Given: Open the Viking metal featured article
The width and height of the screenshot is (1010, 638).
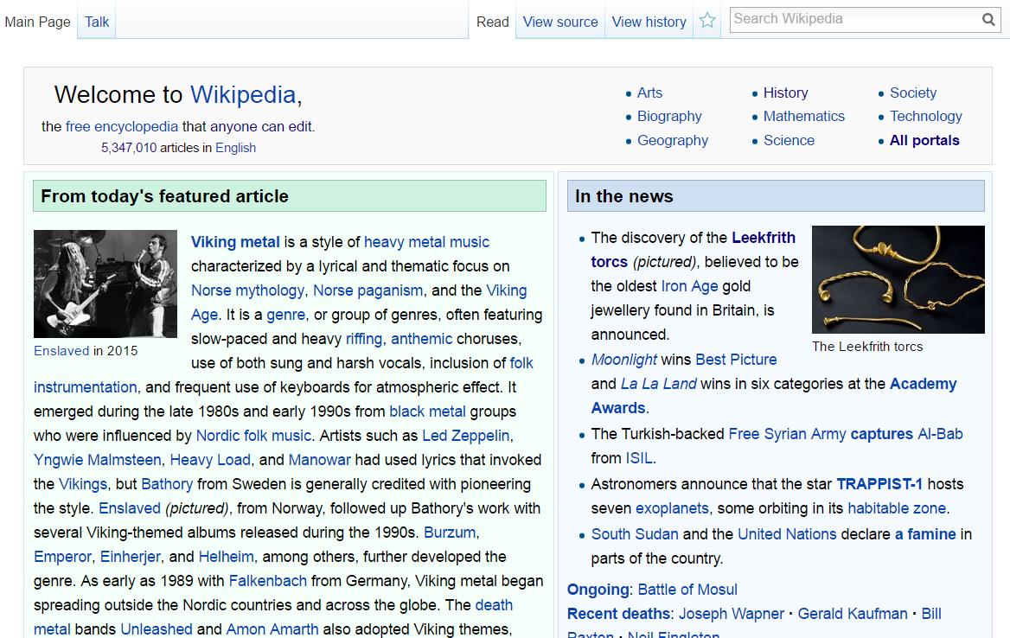Looking at the screenshot, I should [x=234, y=241].
